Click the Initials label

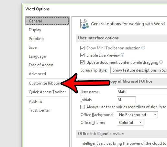86,100
